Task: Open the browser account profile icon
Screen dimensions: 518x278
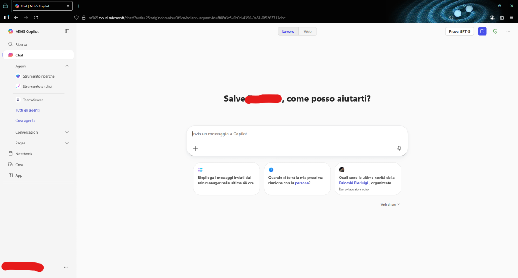Action: click(492, 18)
